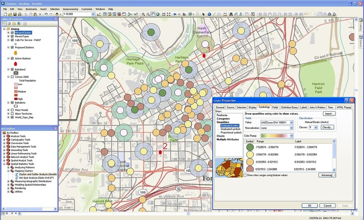Click the Find binoculars tool
The height and width of the screenshot is (220, 364).
click(x=231, y=14)
